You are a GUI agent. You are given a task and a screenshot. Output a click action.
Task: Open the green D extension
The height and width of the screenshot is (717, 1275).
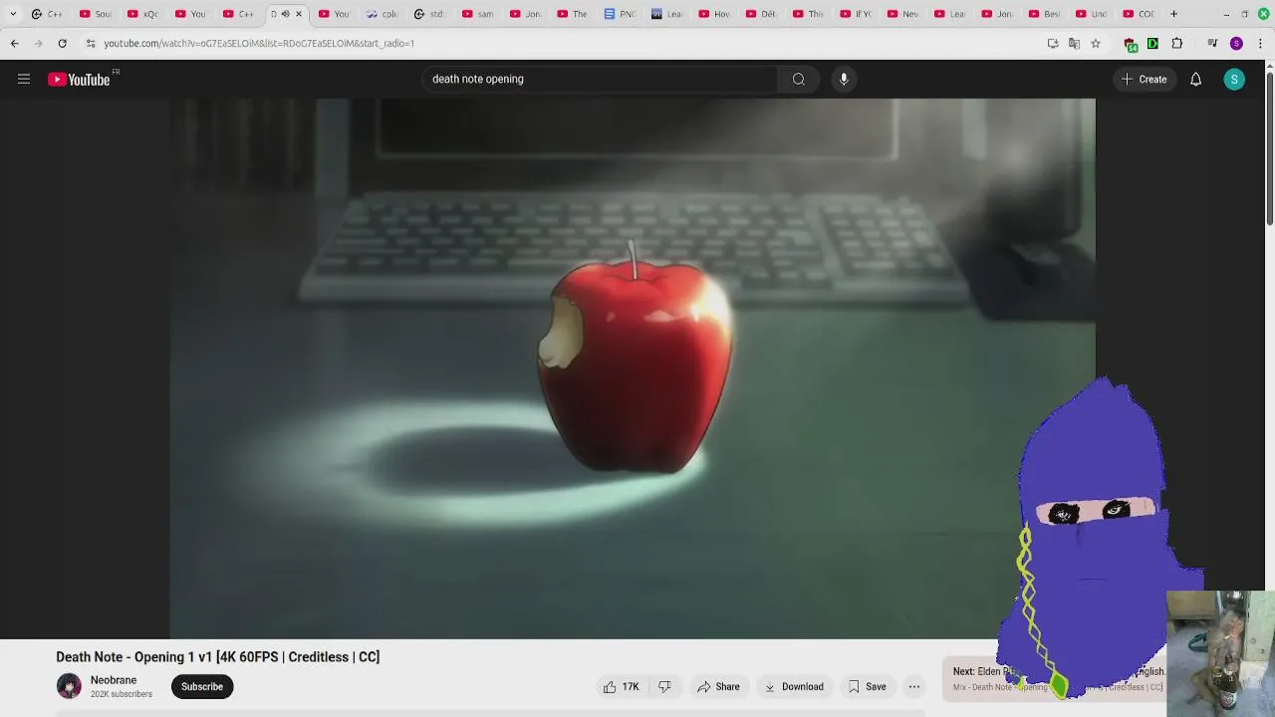click(x=1152, y=44)
